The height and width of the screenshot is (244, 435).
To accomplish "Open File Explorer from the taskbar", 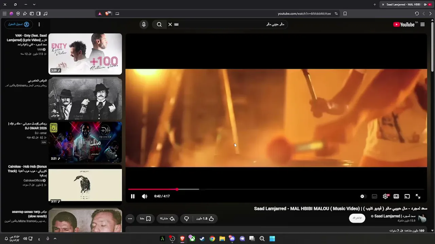I will (x=222, y=239).
